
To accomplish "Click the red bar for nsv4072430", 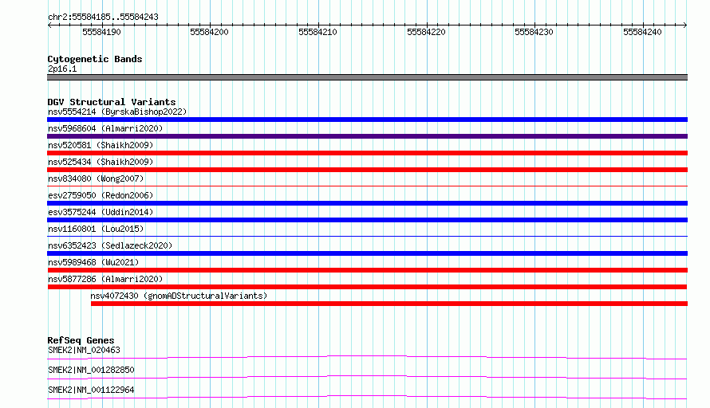I will pos(389,304).
